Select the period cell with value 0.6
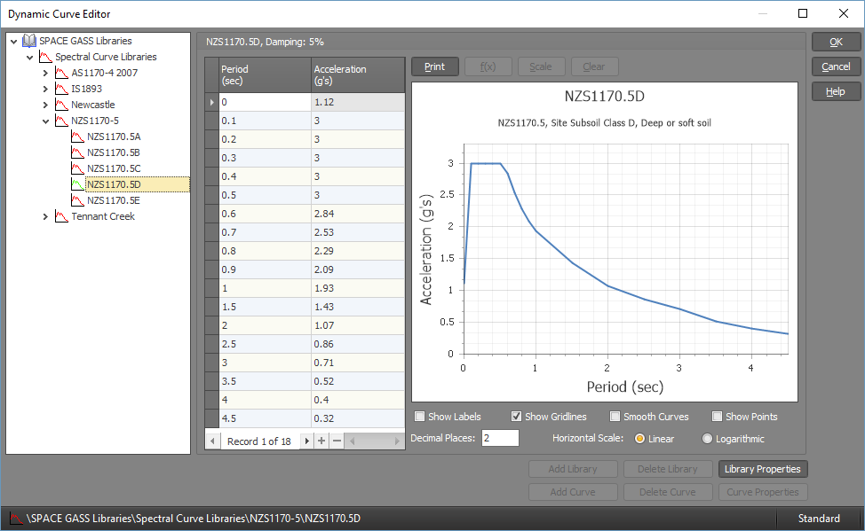The height and width of the screenshot is (531, 865). coord(265,214)
